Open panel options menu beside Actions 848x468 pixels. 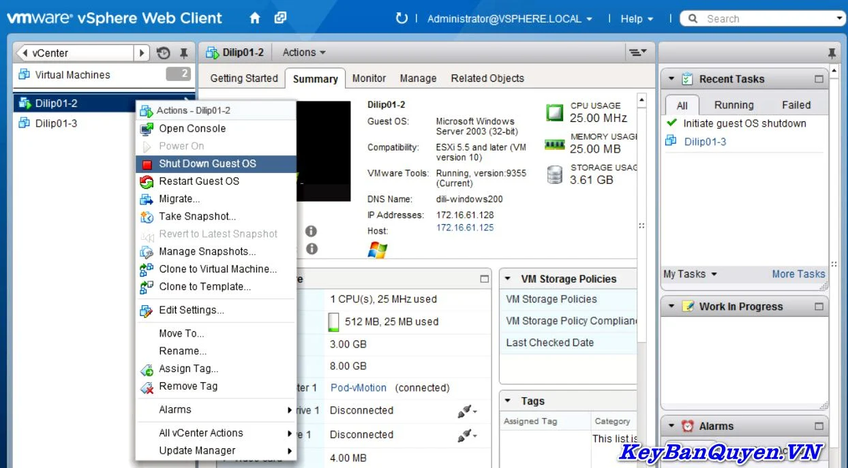(637, 52)
